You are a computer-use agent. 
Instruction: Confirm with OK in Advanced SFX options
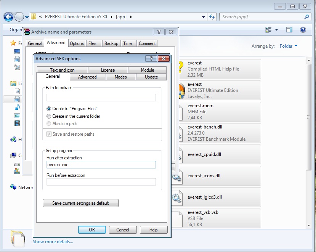92,230
